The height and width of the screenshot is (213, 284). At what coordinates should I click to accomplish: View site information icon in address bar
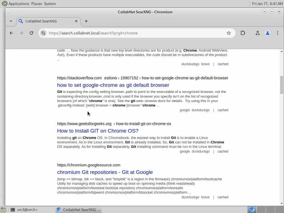(43, 33)
